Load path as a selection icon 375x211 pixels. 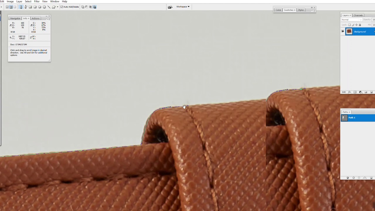pyautogui.click(x=359, y=178)
